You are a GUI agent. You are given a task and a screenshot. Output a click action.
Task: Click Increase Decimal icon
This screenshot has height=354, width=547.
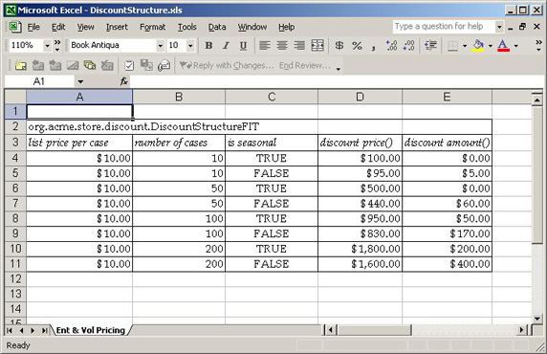(x=391, y=45)
